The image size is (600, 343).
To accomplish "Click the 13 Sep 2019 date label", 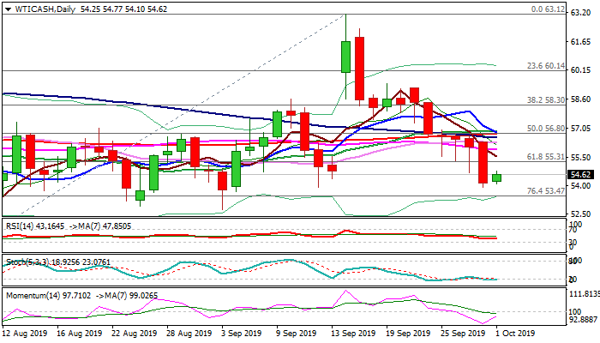I will click(x=354, y=333).
